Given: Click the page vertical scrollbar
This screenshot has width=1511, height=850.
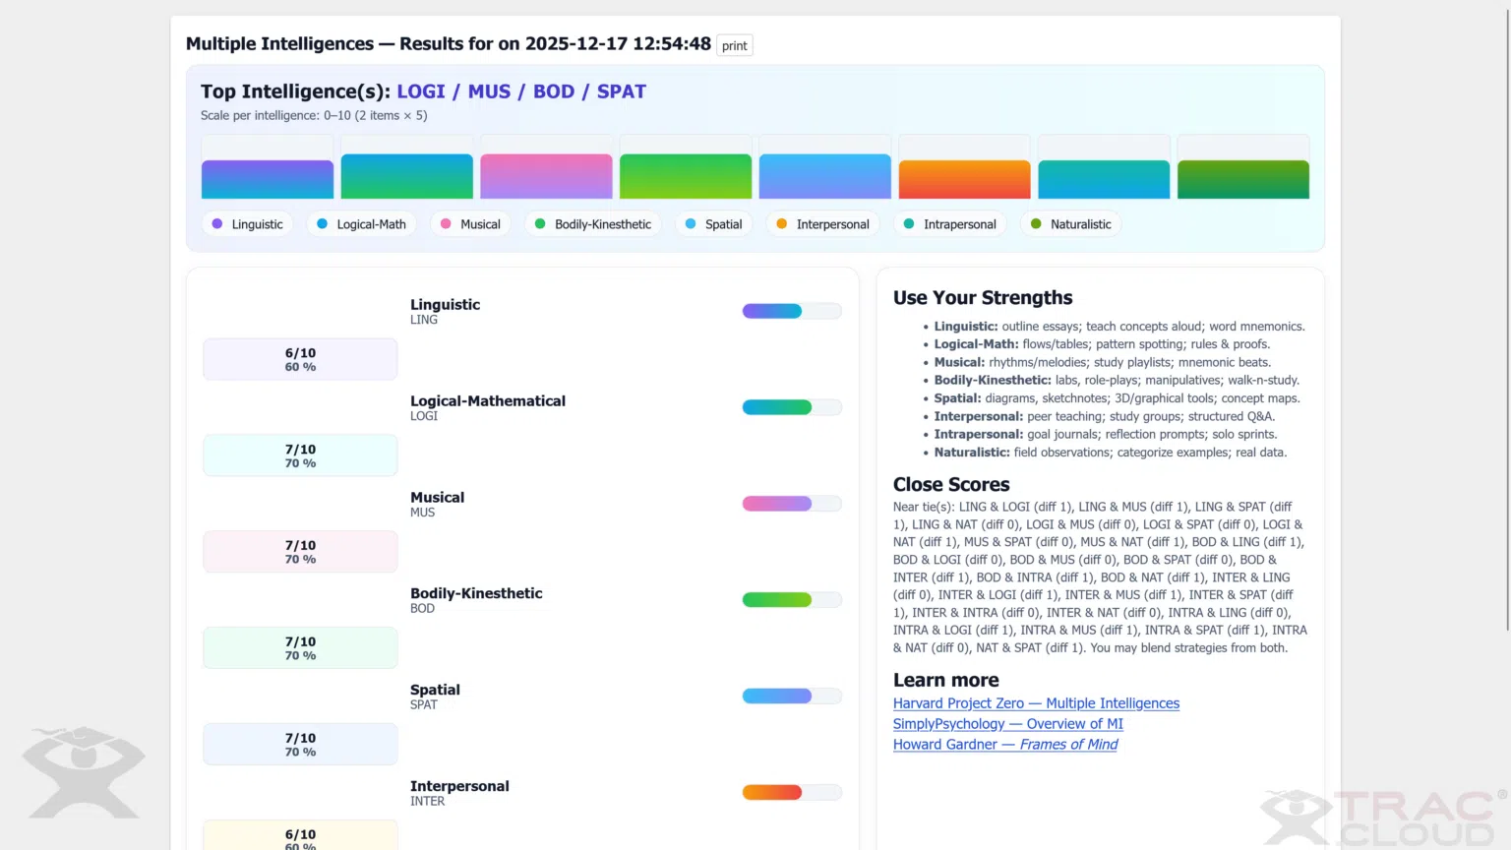Looking at the screenshot, I should tap(1506, 315).
